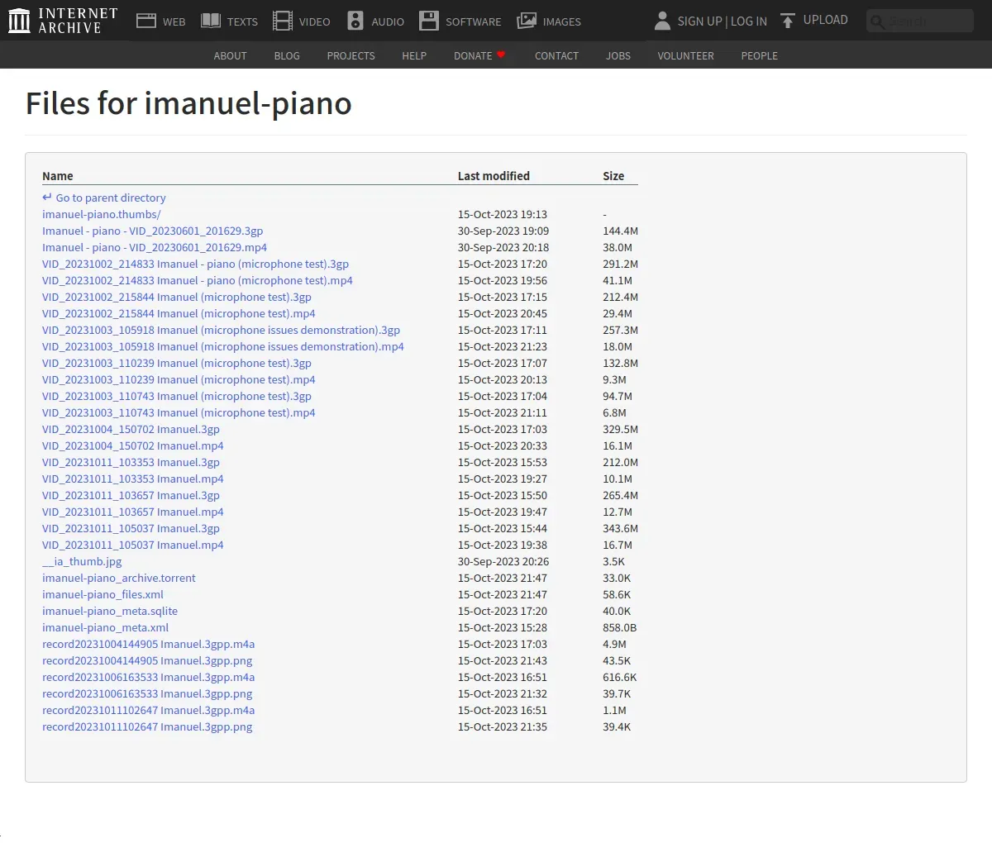The width and height of the screenshot is (992, 843).
Task: Click the Internet Archive logo icon
Action: (x=19, y=21)
